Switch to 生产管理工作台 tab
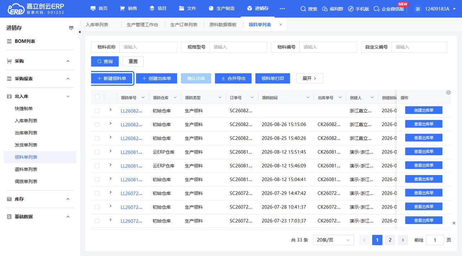462x256 pixels. point(142,25)
